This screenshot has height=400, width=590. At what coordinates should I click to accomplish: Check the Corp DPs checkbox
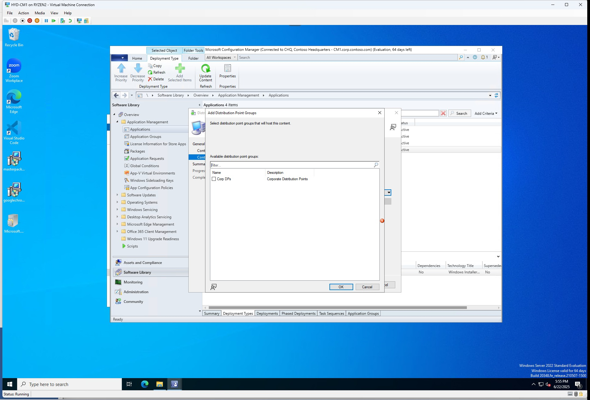[214, 179]
